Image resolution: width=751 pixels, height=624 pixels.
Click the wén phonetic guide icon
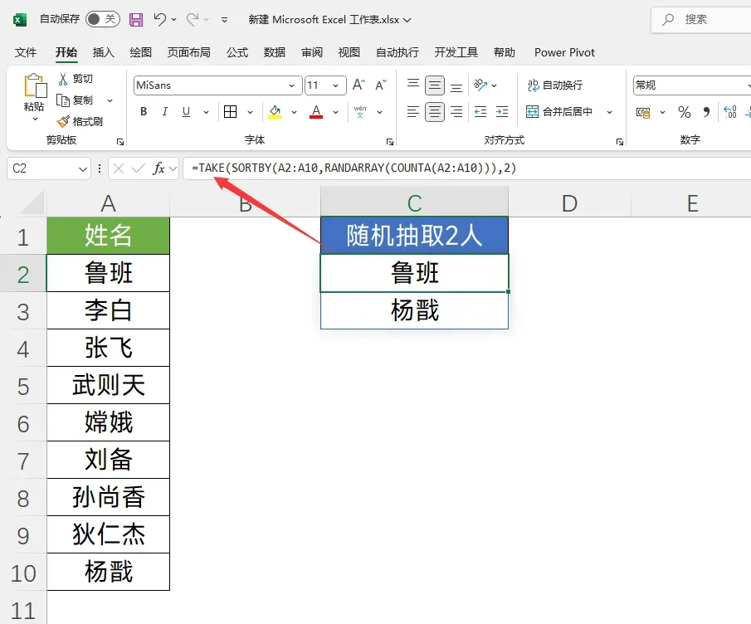click(360, 112)
